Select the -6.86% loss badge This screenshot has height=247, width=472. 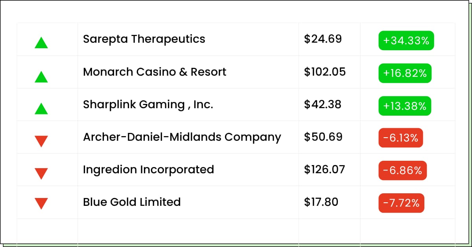[x=402, y=171]
